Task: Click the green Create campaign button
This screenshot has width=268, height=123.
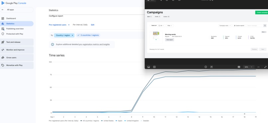Action: pos(262,13)
